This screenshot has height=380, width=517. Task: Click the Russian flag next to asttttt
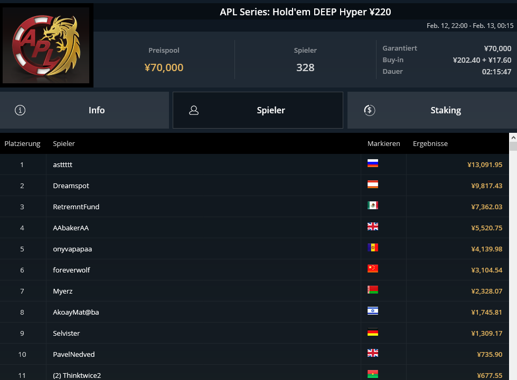373,163
